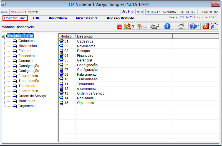Click the icon beside module 06 in list
This screenshot has height=146, width=222.
click(61, 65)
